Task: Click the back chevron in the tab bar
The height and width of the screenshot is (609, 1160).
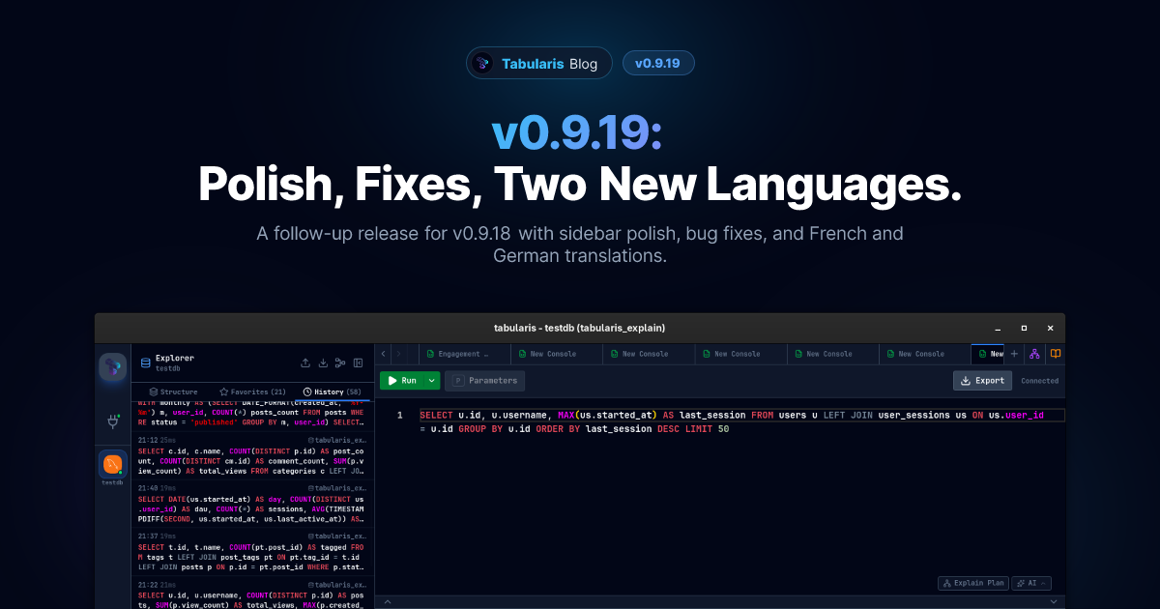Action: point(382,353)
